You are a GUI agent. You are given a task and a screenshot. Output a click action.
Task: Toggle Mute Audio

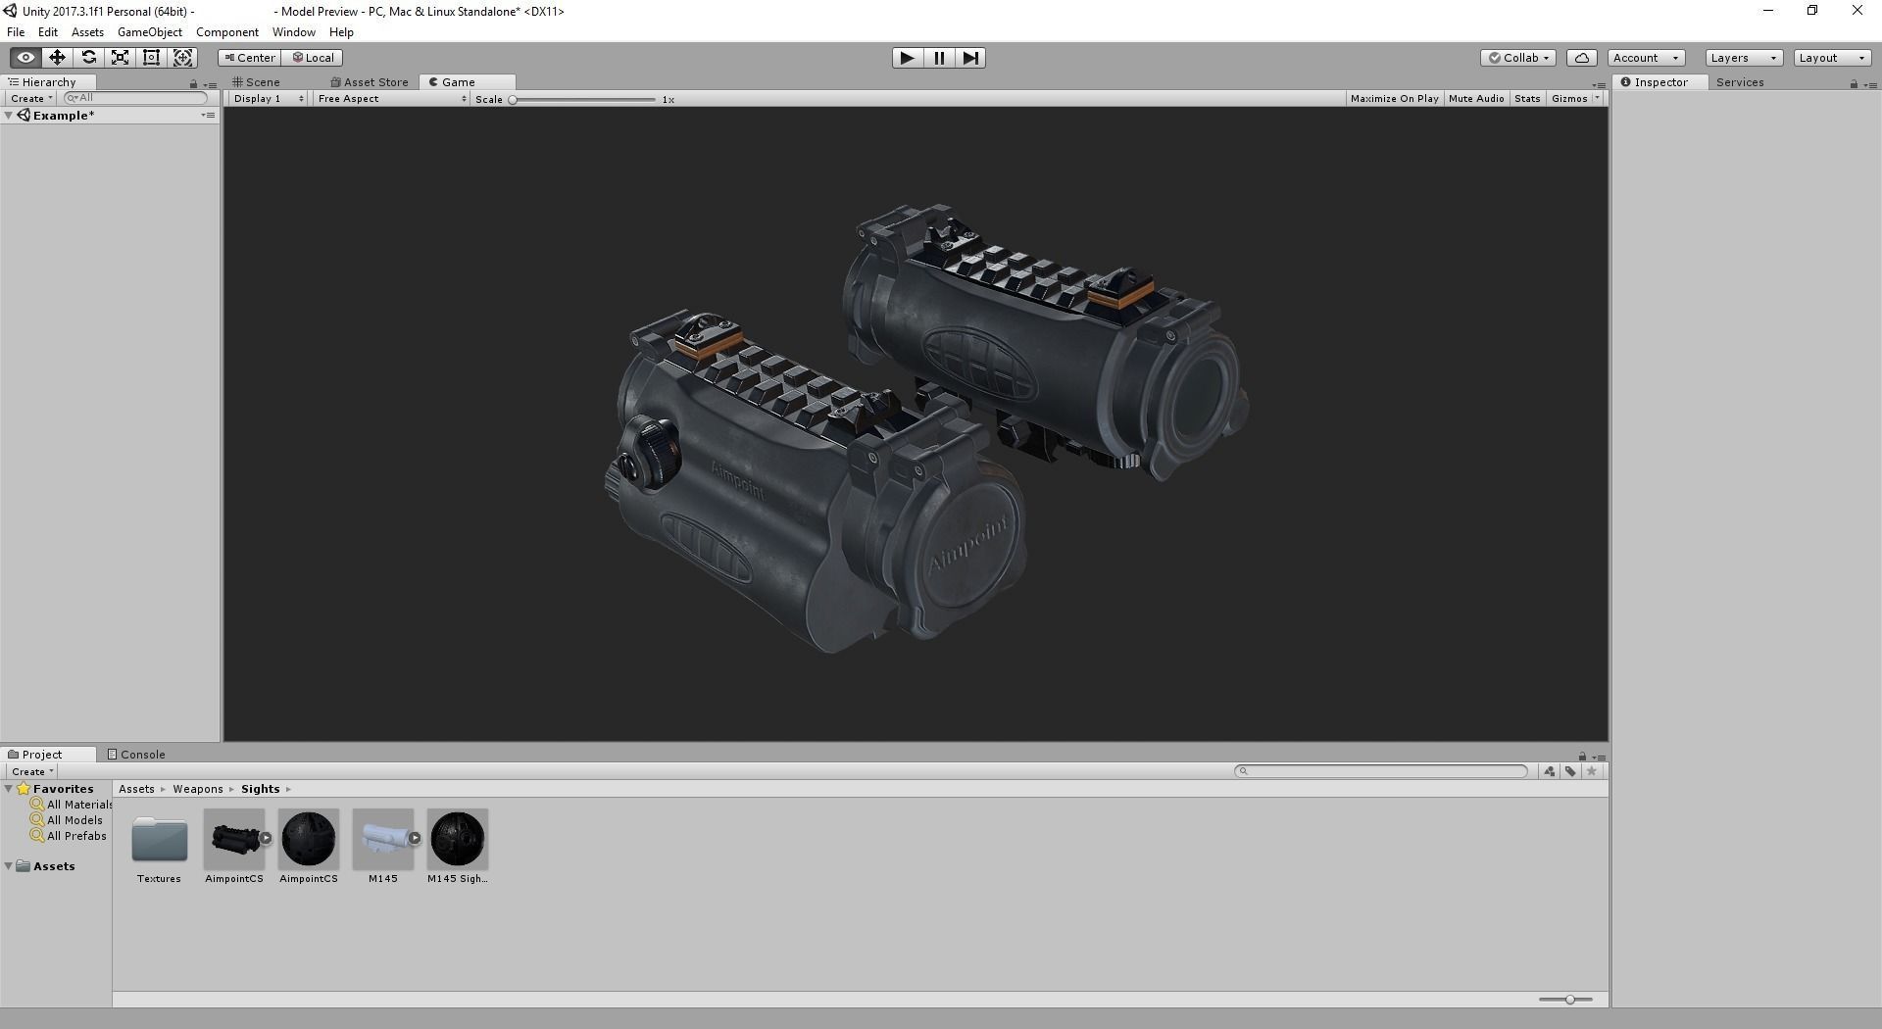[1476, 99]
